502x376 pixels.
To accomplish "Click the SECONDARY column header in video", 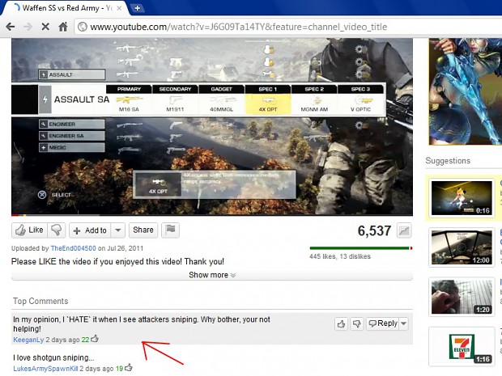I will click(x=175, y=89).
